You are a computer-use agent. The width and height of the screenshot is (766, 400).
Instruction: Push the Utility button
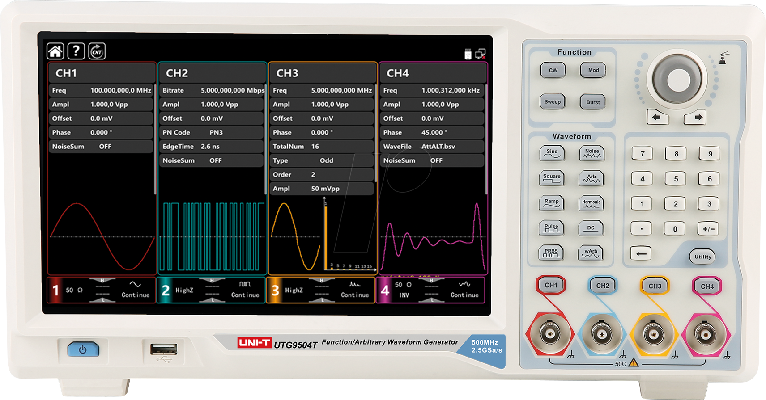click(702, 257)
